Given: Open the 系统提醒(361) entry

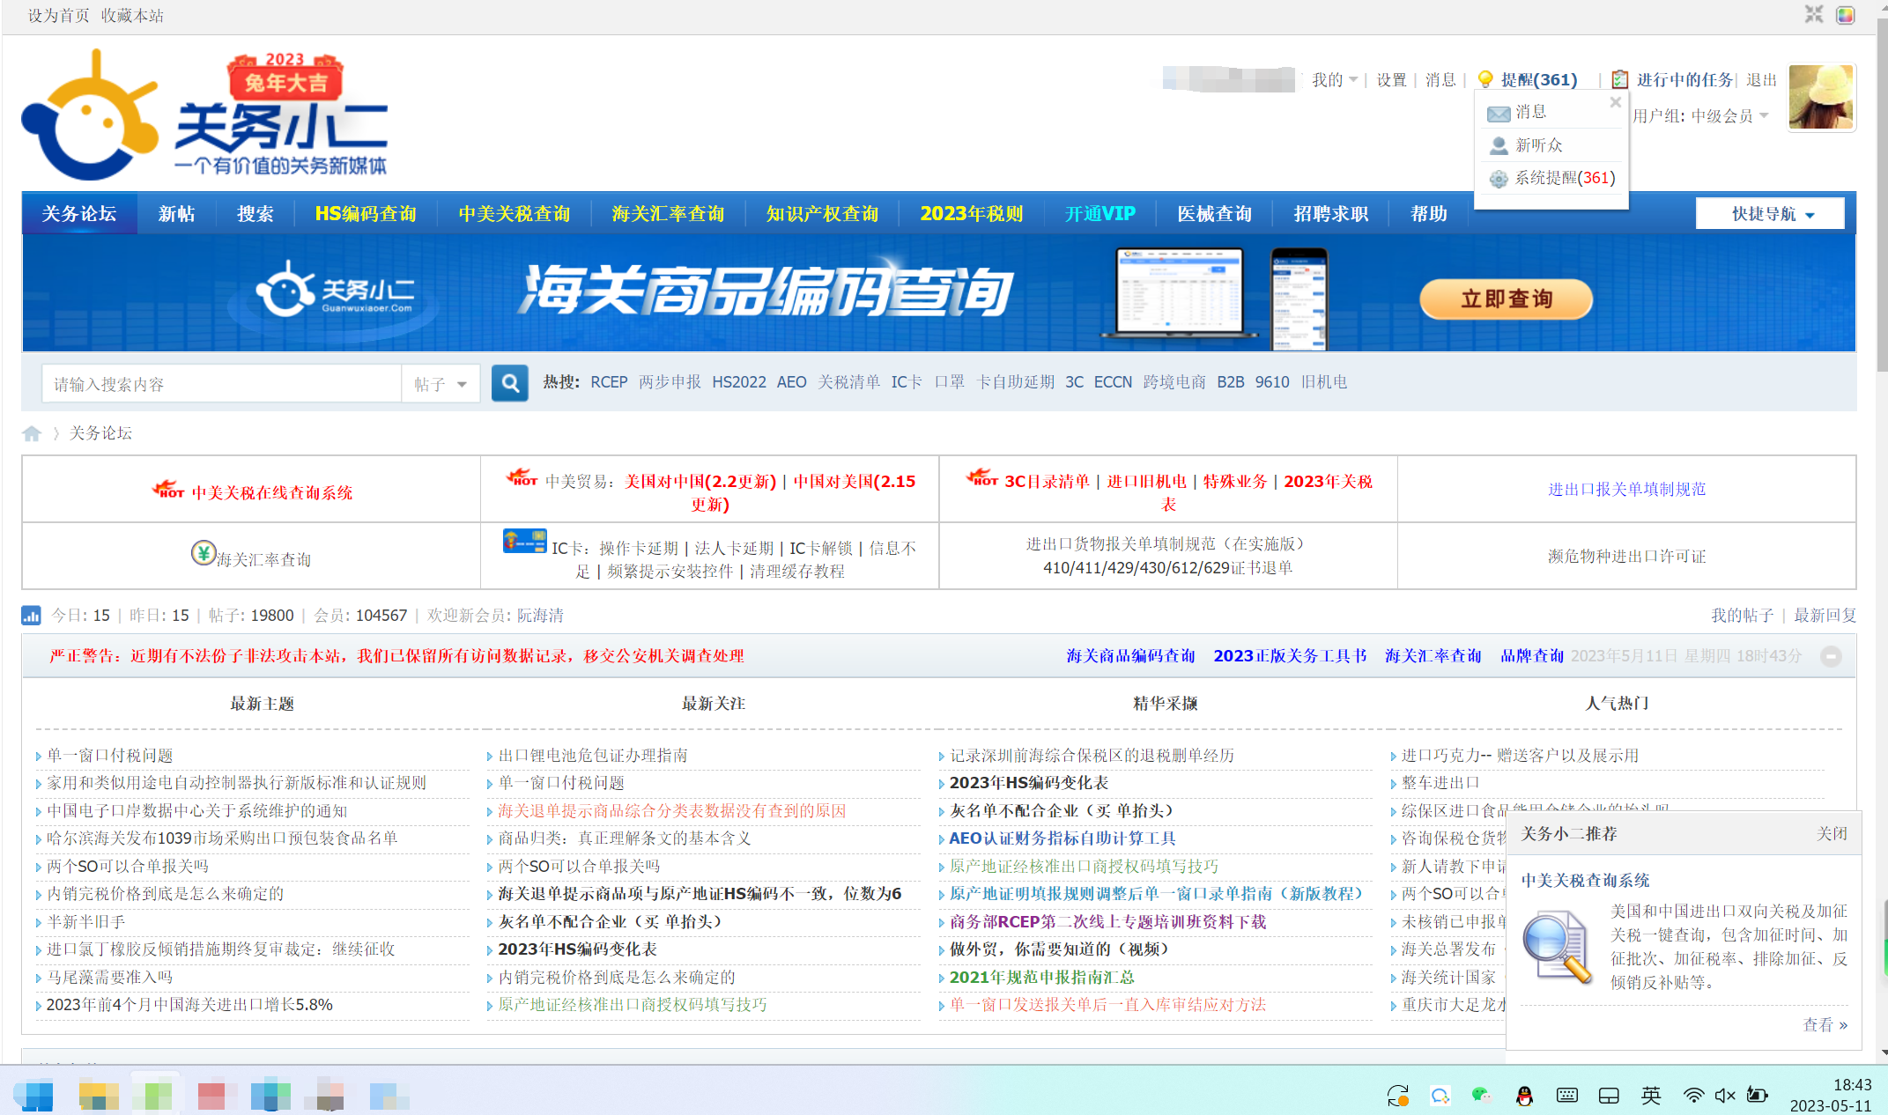Looking at the screenshot, I should click(1565, 179).
